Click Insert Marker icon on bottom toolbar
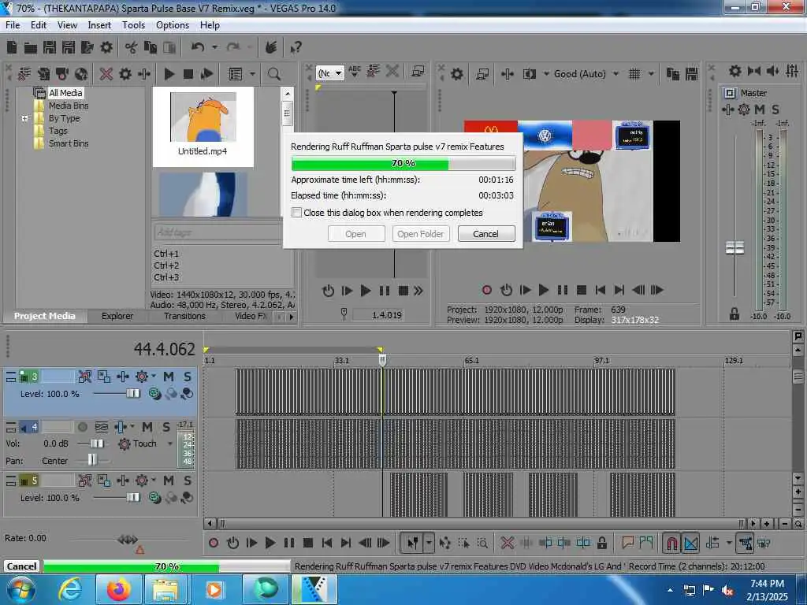 (x=627, y=543)
